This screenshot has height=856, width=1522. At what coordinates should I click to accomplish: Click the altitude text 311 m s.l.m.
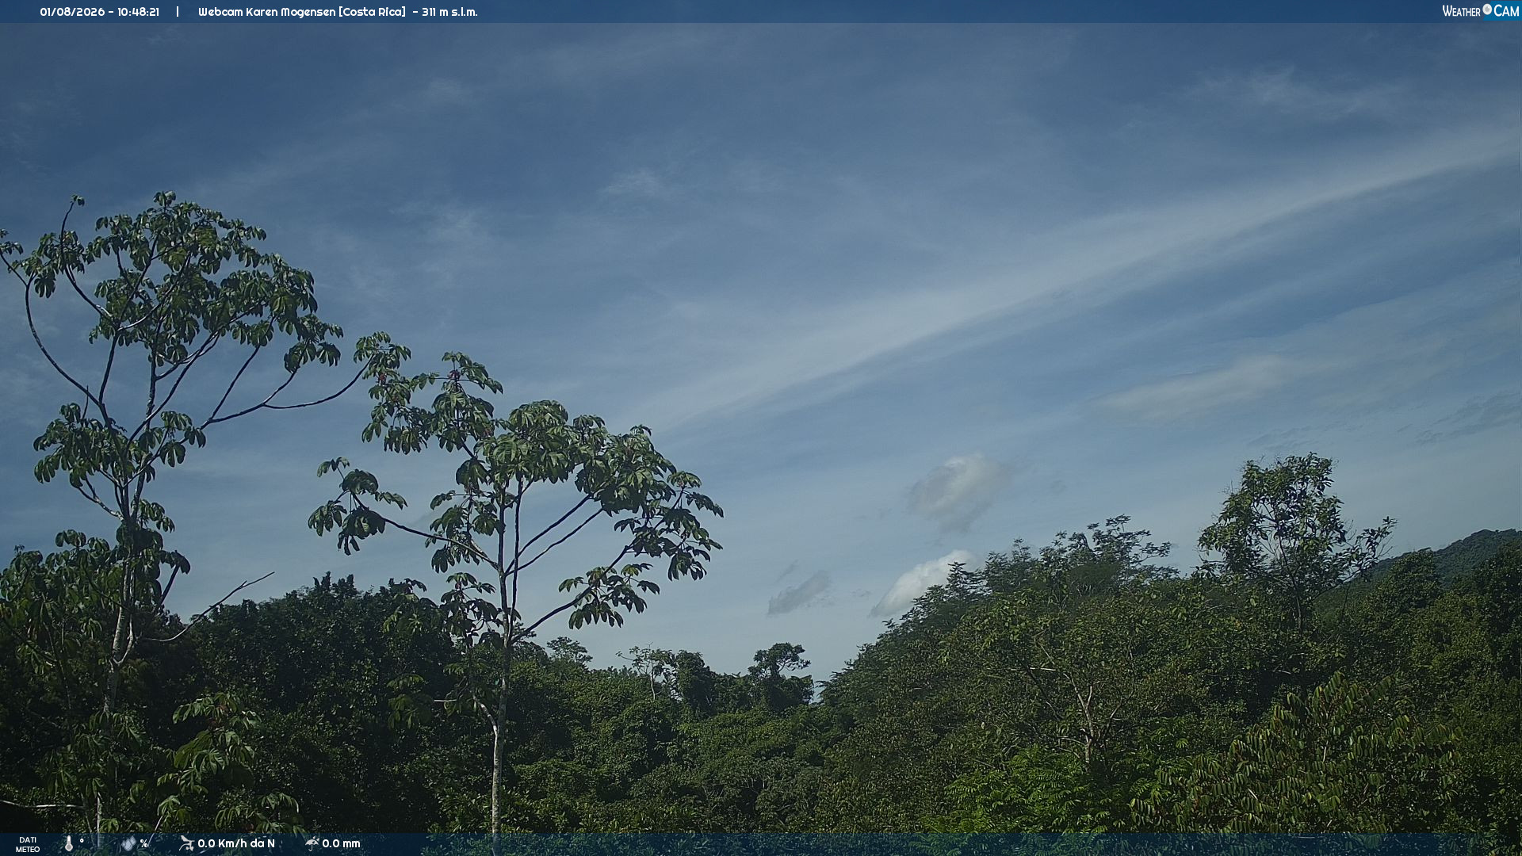point(449,12)
